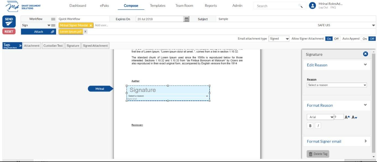Viewport: 377px width, 162px height.
Task: Click the Mrinal signer label arrow
Action: 101,89
